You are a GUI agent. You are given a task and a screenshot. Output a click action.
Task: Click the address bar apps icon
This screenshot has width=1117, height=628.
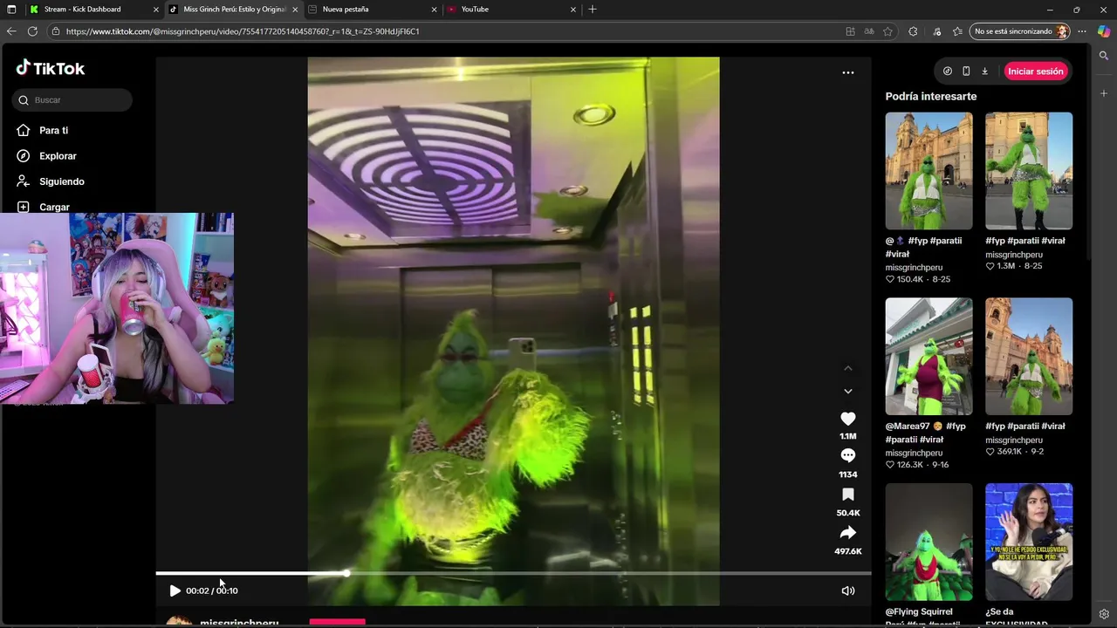tap(850, 31)
